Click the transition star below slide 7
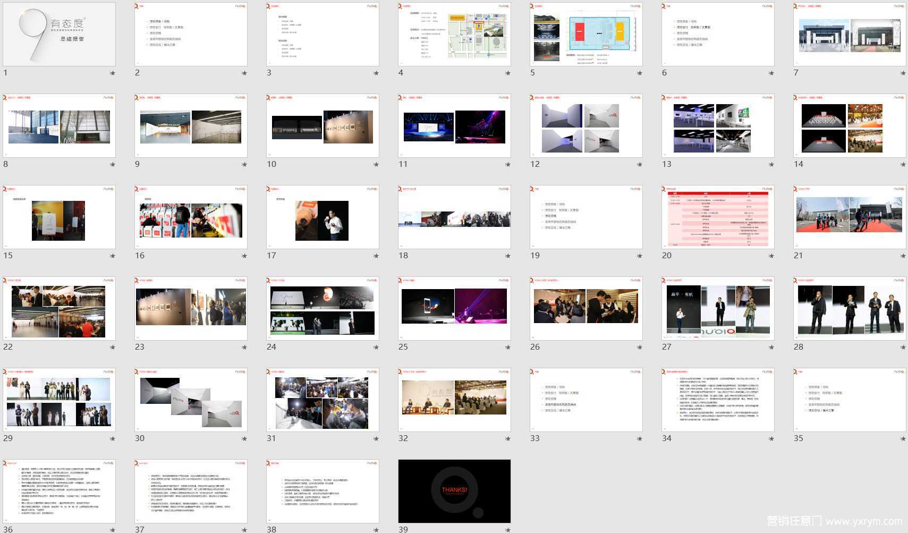Image resolution: width=908 pixels, height=533 pixels. (x=903, y=73)
